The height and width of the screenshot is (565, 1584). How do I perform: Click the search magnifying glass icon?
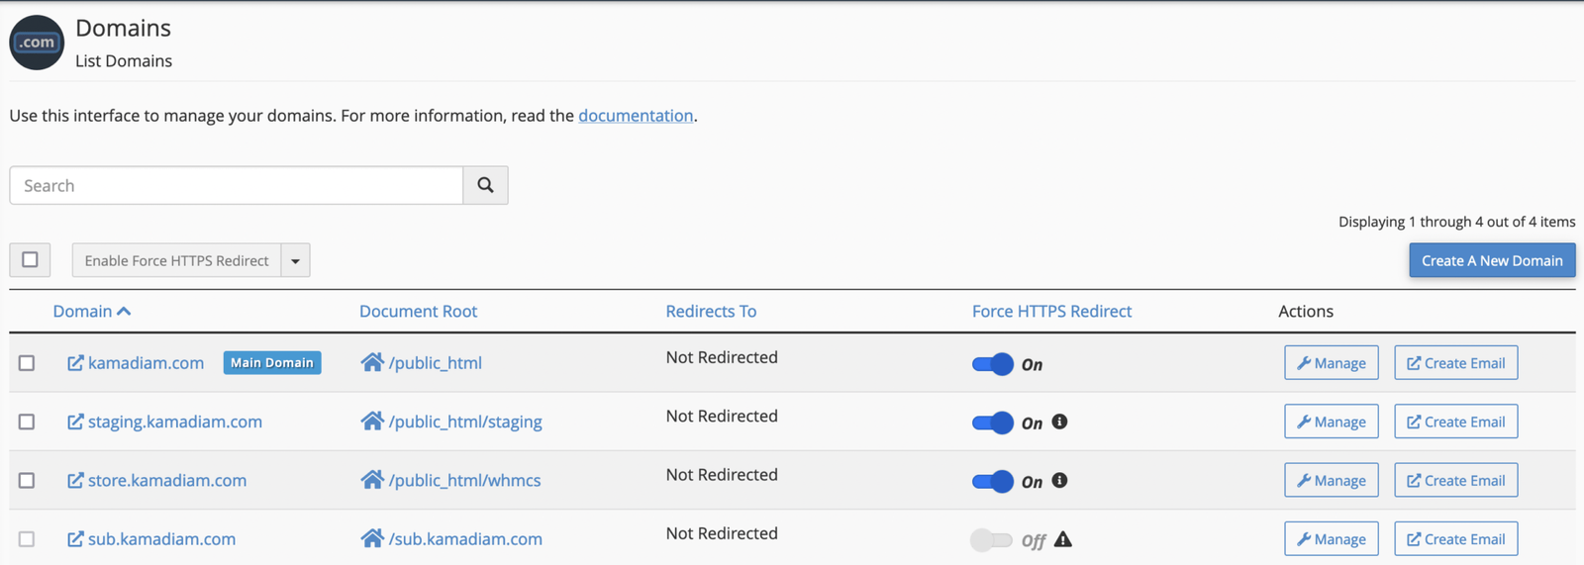[485, 185]
